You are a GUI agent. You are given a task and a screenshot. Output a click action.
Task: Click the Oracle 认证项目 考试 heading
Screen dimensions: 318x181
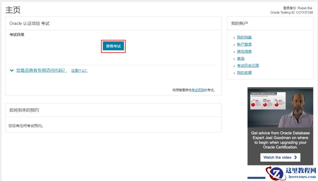[x=29, y=24]
